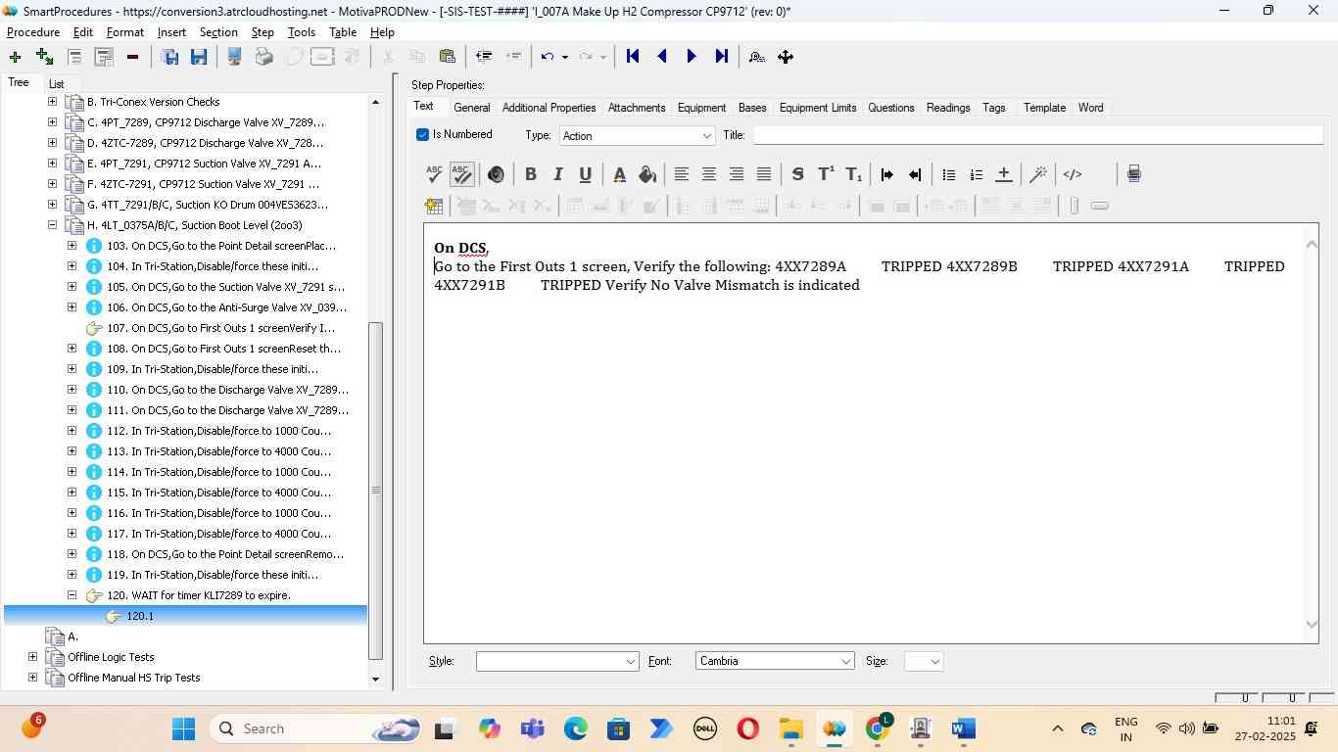Toggle Superscript formatting
The width and height of the screenshot is (1338, 752).
coord(826,174)
